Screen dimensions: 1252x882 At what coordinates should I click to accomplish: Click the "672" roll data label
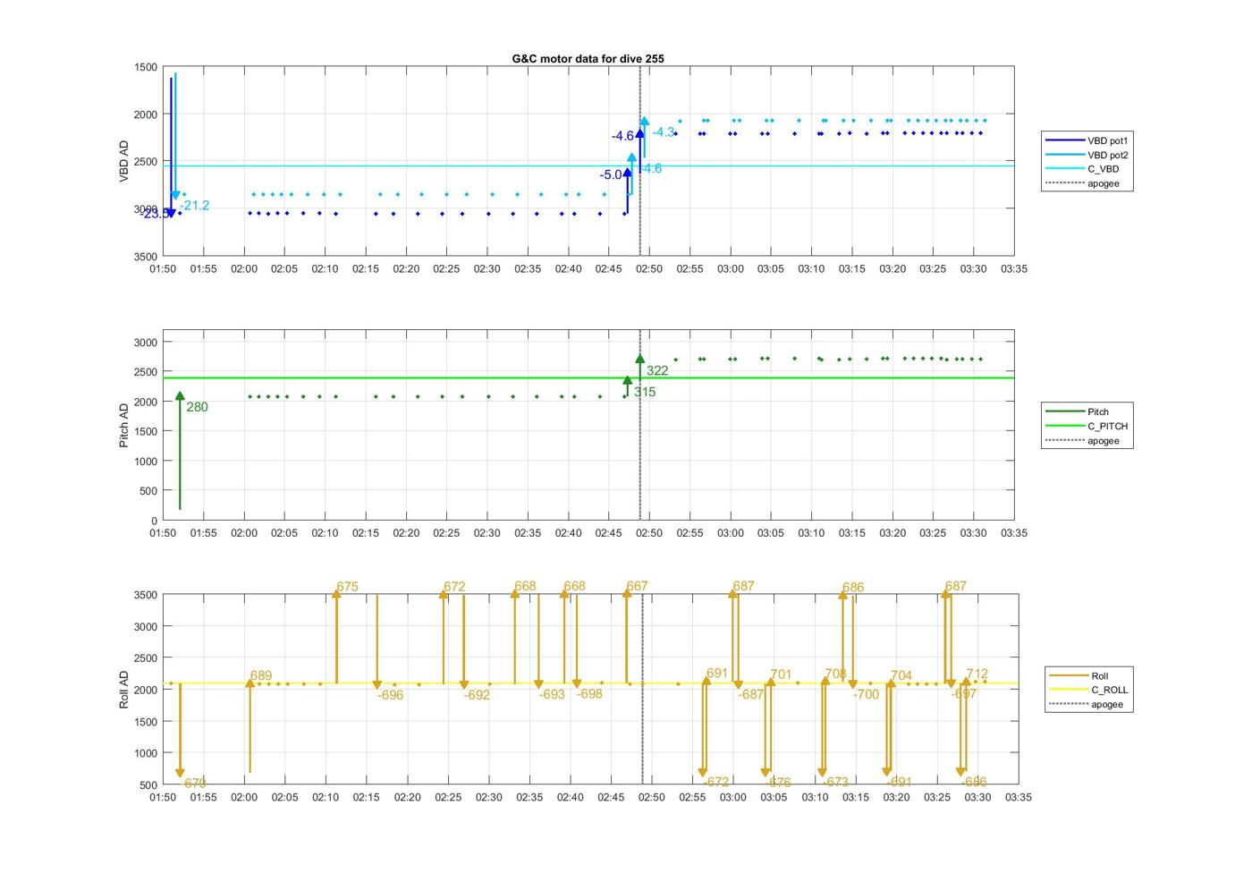pos(454,588)
